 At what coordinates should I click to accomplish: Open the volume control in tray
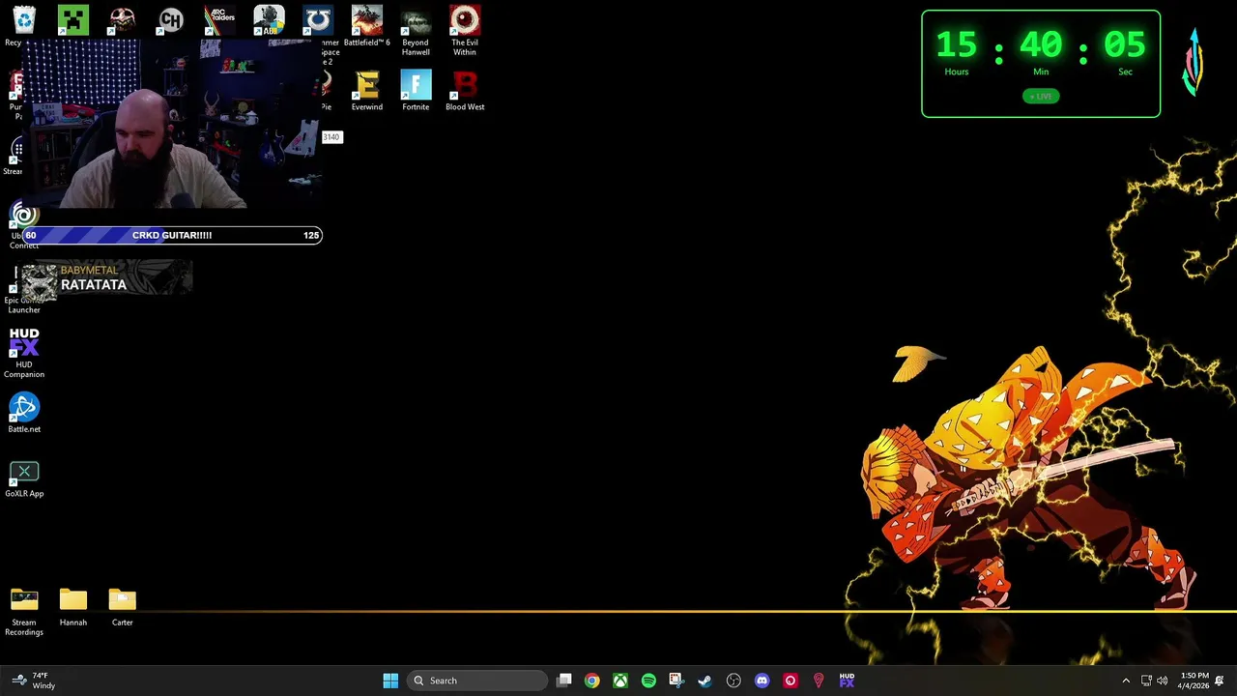pyautogui.click(x=1163, y=681)
